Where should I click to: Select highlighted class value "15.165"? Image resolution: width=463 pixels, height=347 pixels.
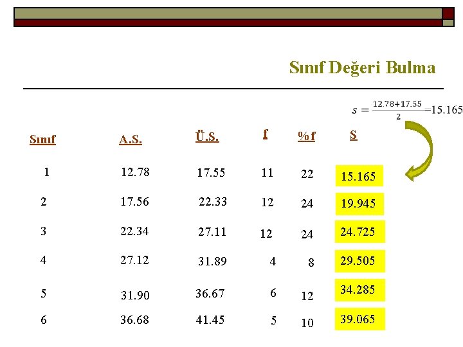tap(359, 176)
